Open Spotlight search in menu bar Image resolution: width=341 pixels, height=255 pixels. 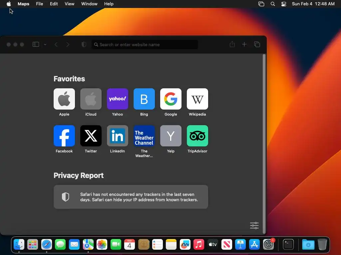coord(273,4)
